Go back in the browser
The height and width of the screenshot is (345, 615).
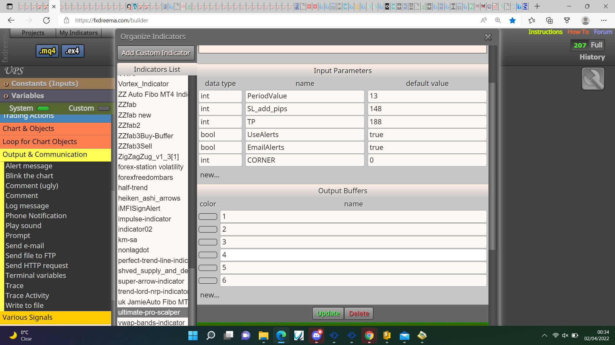pyautogui.click(x=11, y=20)
